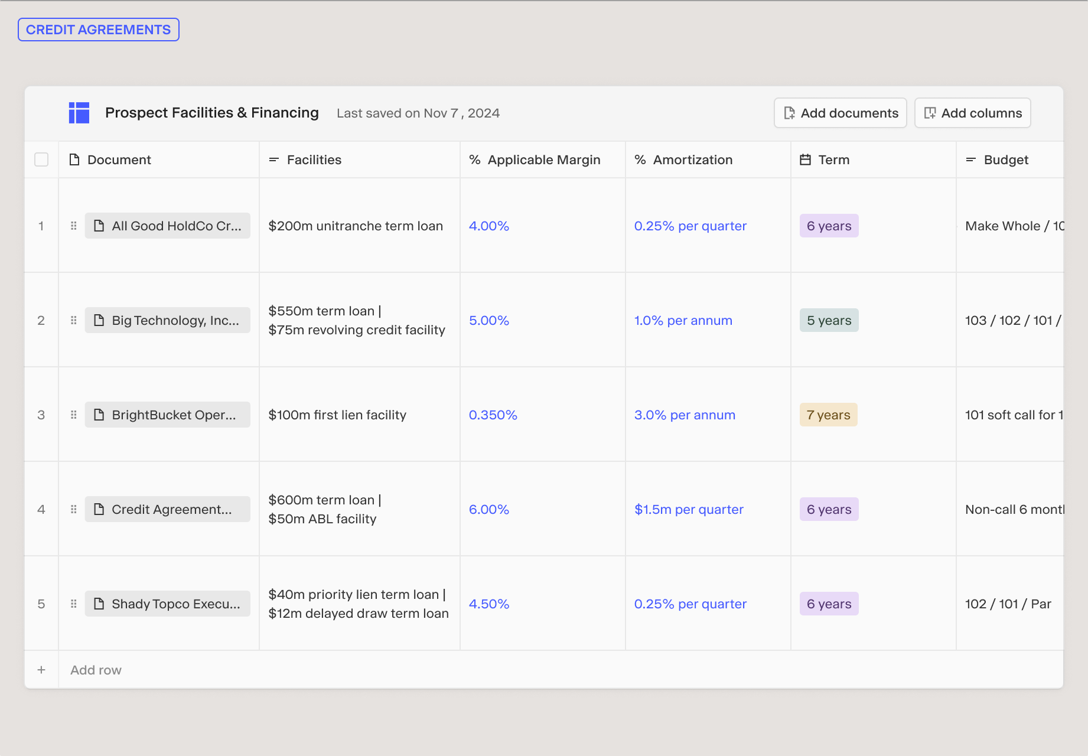Open the Document column header
Screen dimensions: 1088x756
(119, 159)
